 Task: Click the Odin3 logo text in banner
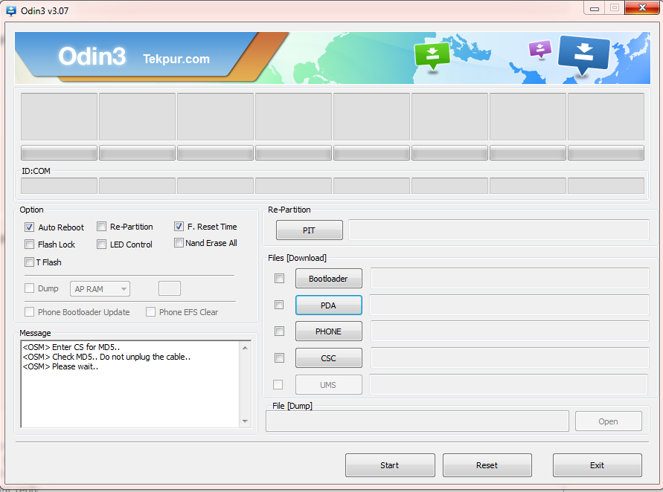[92, 56]
